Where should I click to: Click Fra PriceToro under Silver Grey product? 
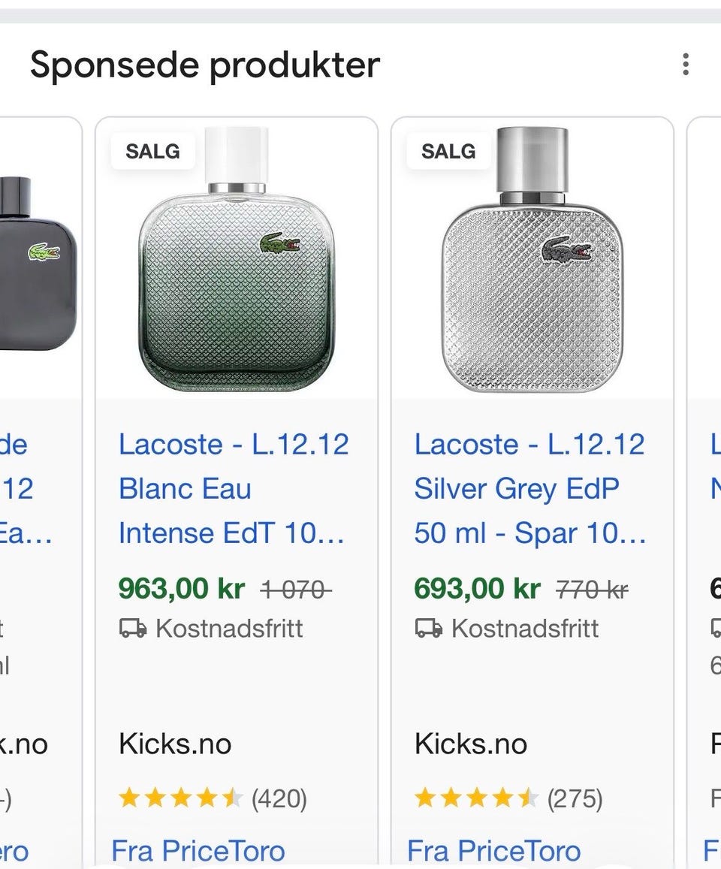[494, 851]
